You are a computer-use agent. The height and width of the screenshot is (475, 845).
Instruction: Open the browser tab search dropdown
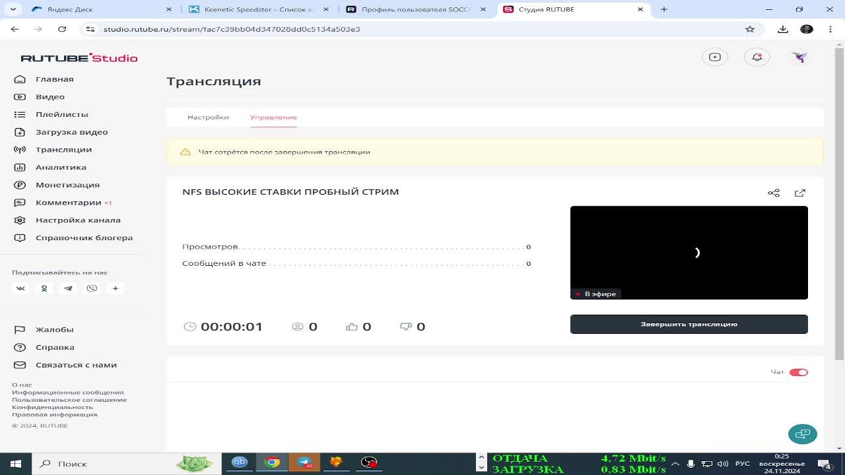coord(15,9)
